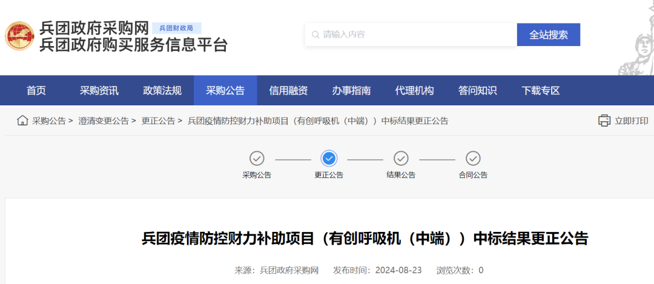The height and width of the screenshot is (284, 654).
Task: Select the 采购公告 step circle icon
Action: (257, 159)
